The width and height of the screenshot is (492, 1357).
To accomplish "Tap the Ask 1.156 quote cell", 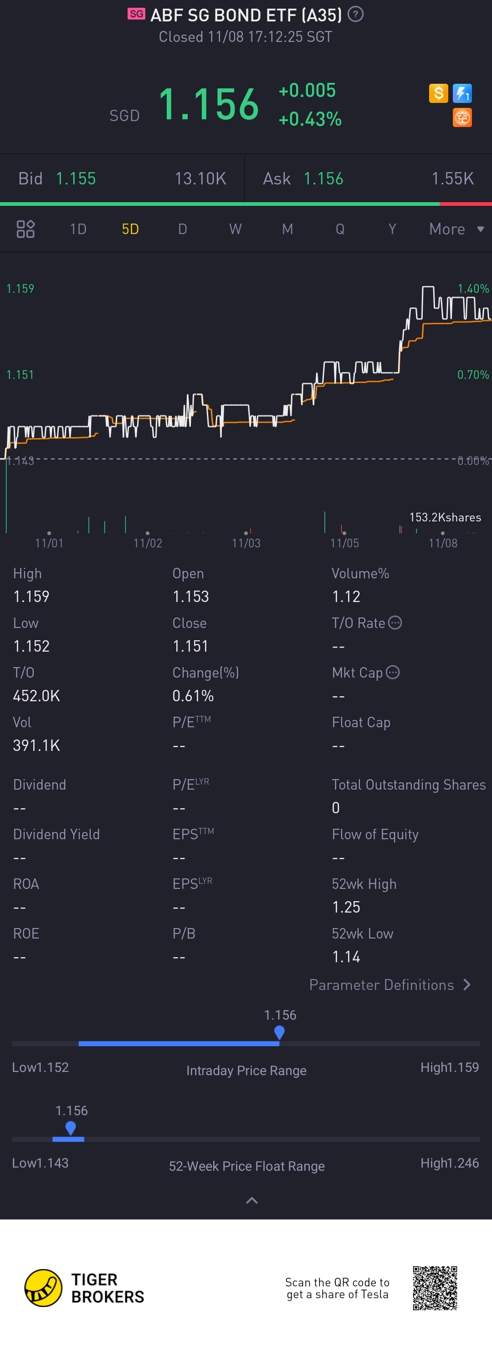I will 369,179.
